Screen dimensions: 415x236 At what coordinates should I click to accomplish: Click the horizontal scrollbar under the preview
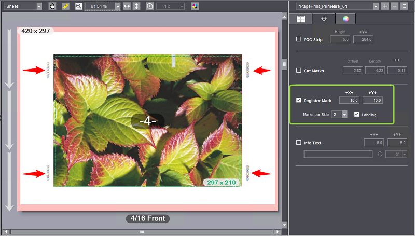click(x=140, y=231)
